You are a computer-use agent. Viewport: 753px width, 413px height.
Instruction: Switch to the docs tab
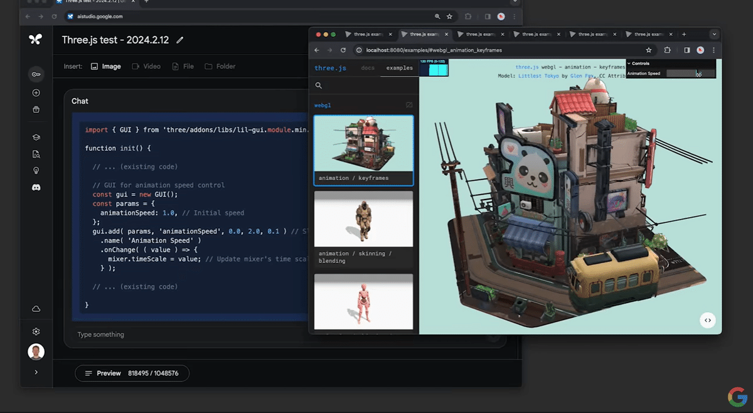(x=368, y=68)
